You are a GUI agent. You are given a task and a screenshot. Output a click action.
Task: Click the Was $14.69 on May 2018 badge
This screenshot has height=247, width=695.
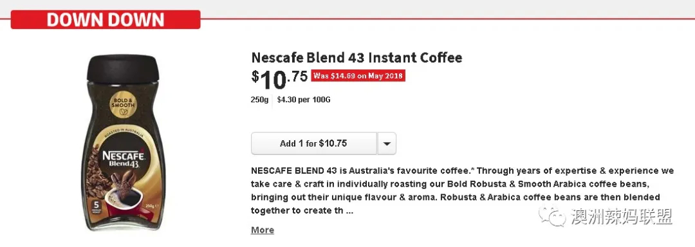click(x=358, y=76)
